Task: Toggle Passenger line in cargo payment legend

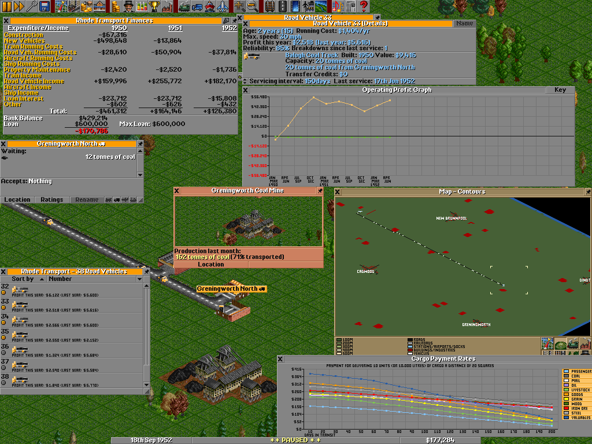Action: 577,372
